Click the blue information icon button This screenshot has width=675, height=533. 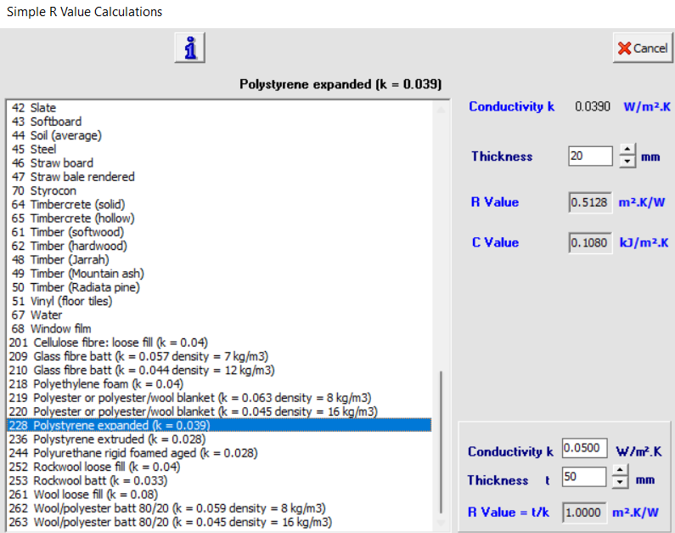190,48
